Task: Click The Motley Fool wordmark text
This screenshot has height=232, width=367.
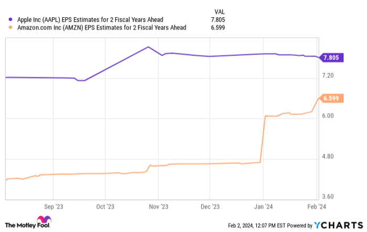Action: [21, 225]
